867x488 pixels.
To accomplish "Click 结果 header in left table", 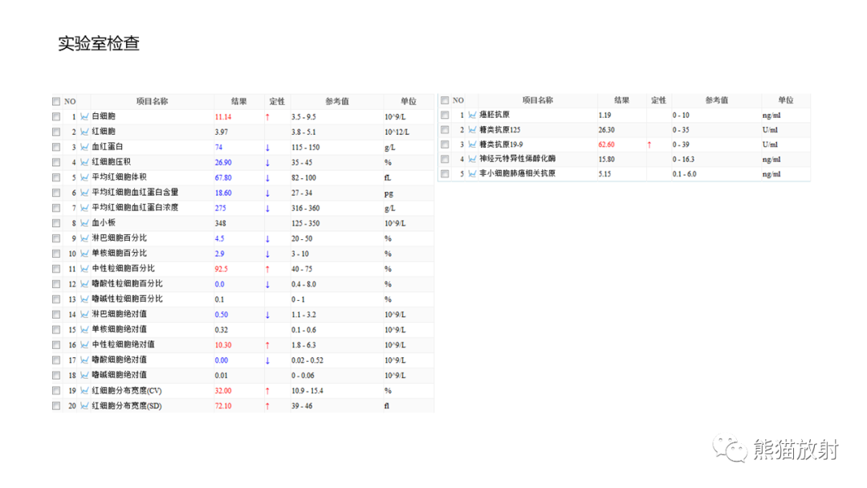I will click(x=239, y=101).
